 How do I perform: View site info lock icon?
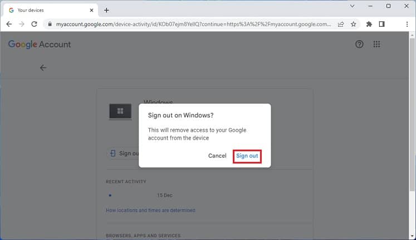[x=50, y=24]
